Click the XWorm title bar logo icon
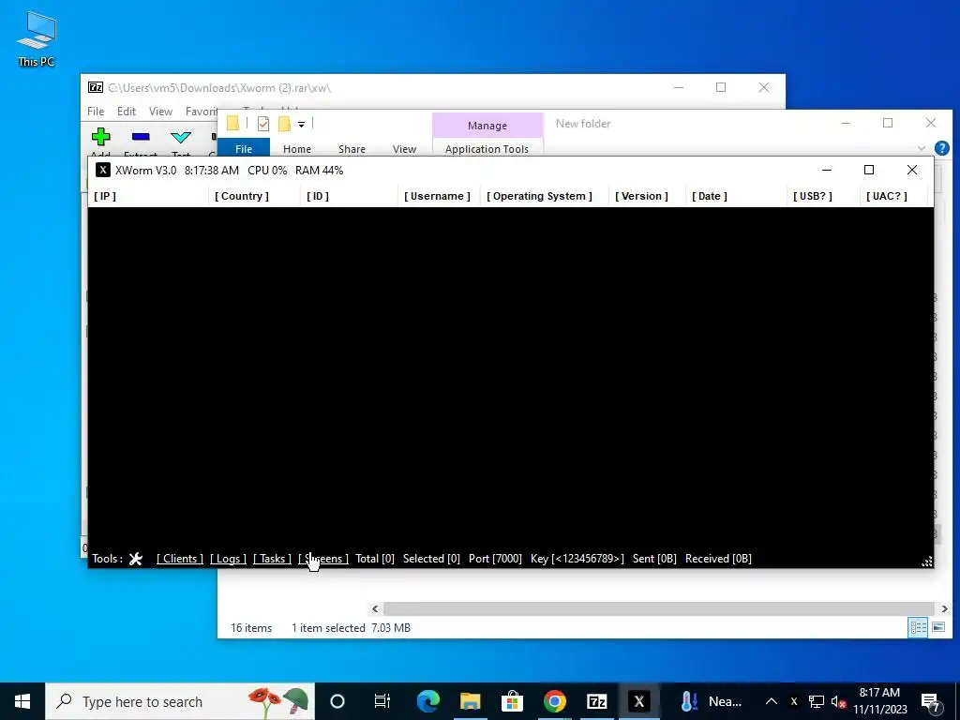The height and width of the screenshot is (720, 960). 103,171
